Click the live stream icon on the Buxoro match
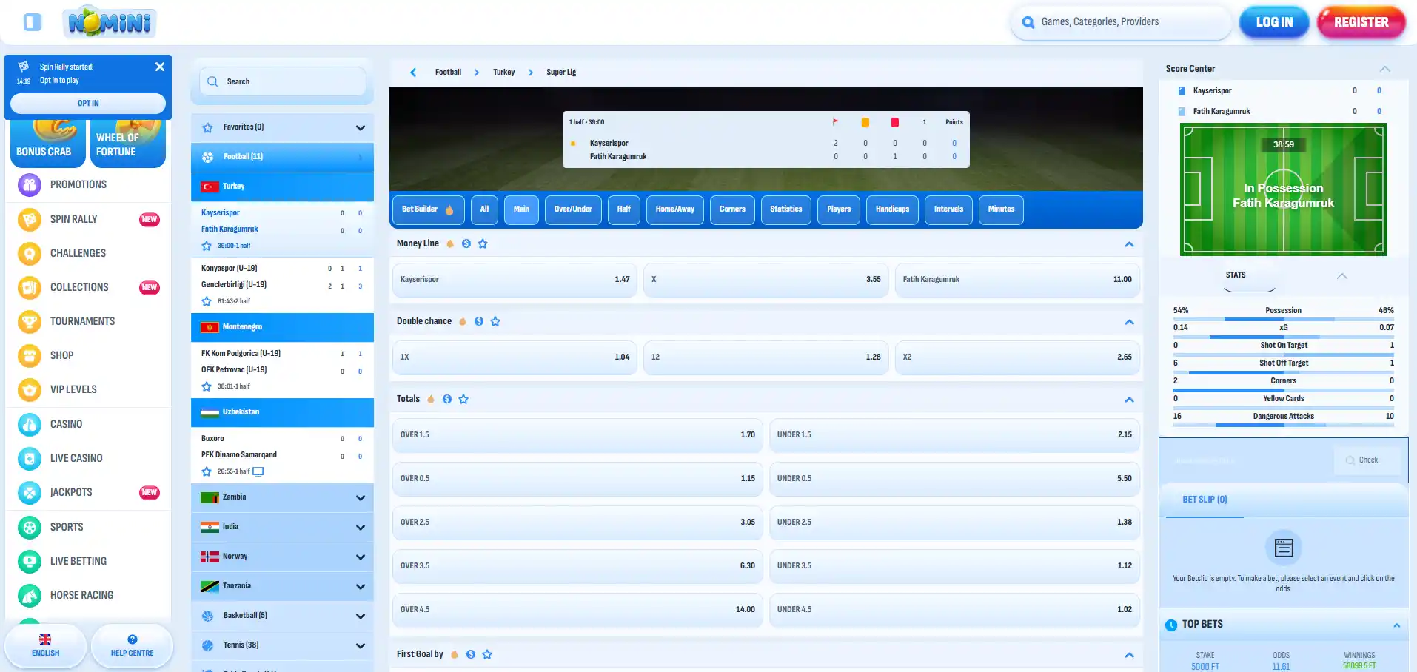 point(258,471)
